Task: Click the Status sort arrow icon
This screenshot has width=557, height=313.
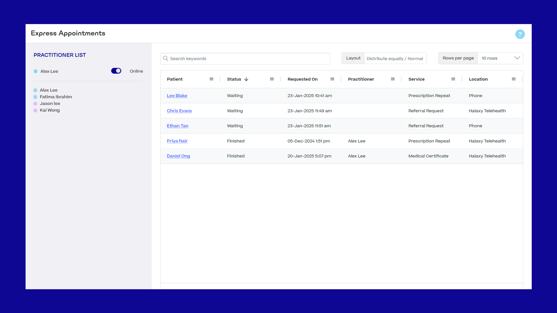Action: coord(246,79)
